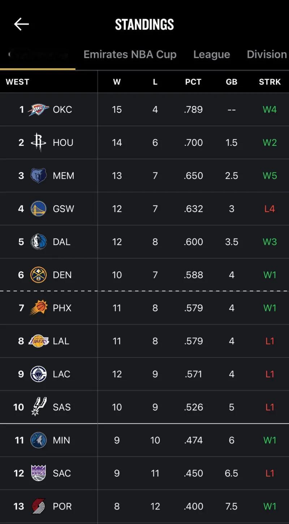Open the Lakers team logo
Image resolution: width=289 pixels, height=524 pixels.
click(x=39, y=341)
